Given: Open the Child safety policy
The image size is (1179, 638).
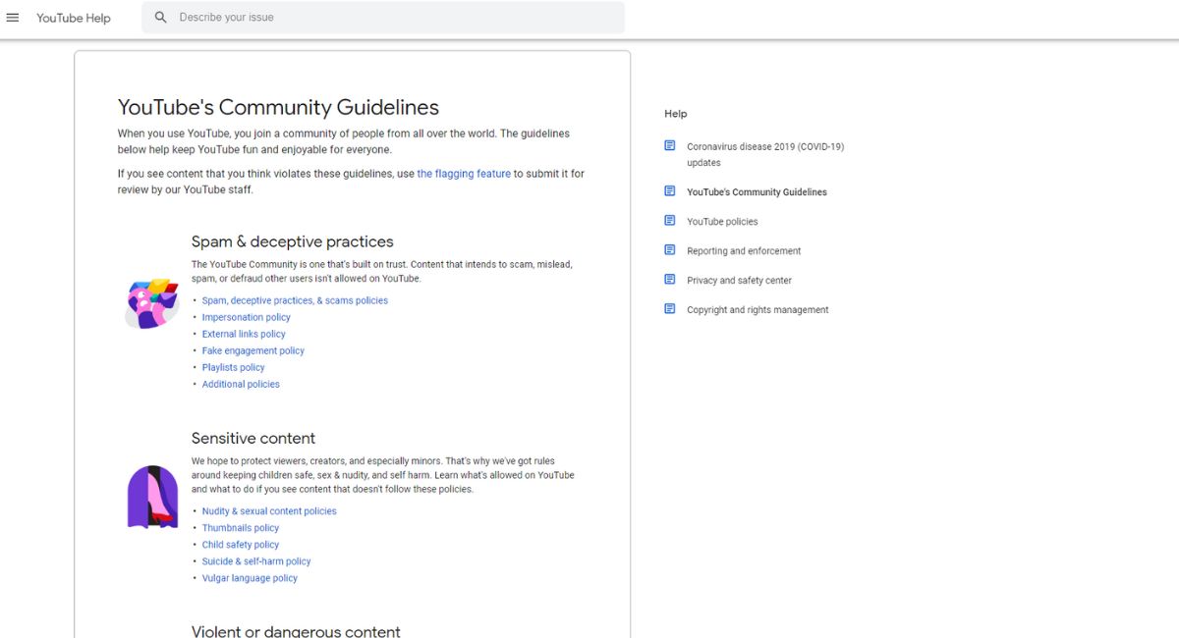Looking at the screenshot, I should (241, 545).
